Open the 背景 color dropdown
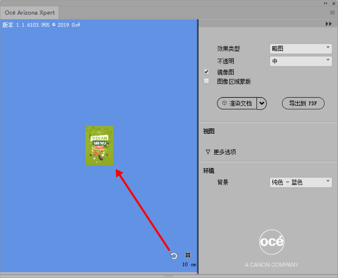This screenshot has height=278, width=338. tap(301, 182)
